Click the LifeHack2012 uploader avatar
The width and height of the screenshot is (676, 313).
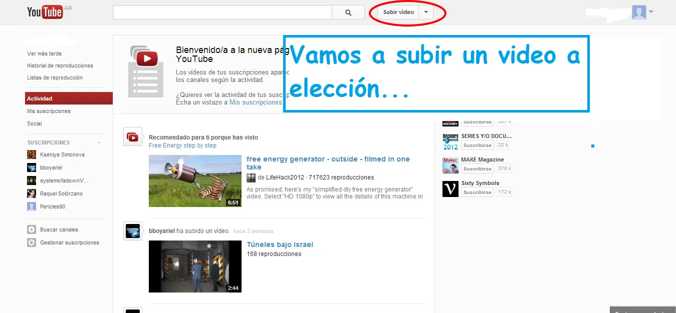251,177
